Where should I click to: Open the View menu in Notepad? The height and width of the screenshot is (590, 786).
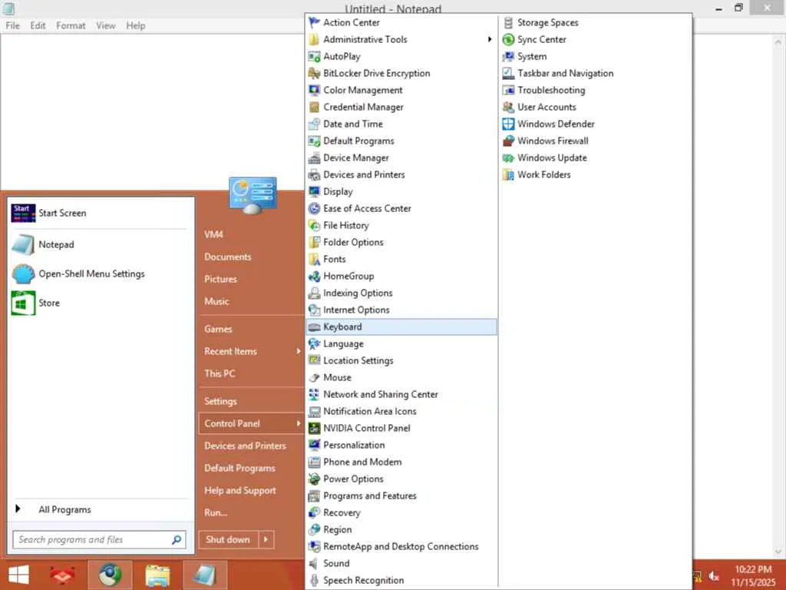click(x=106, y=25)
